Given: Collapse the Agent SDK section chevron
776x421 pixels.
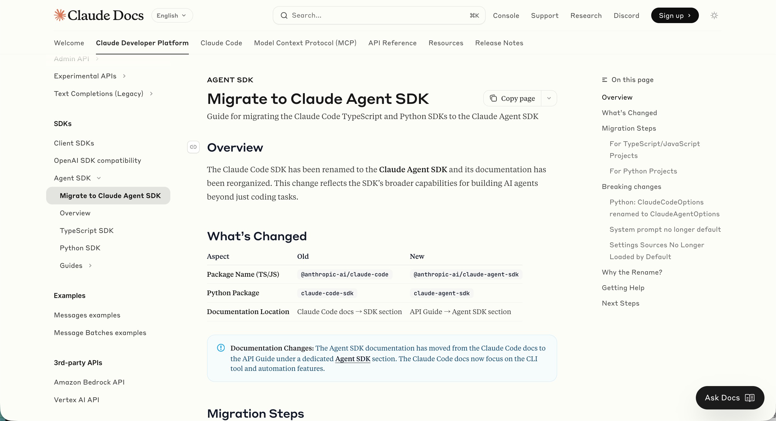Looking at the screenshot, I should tap(98, 178).
